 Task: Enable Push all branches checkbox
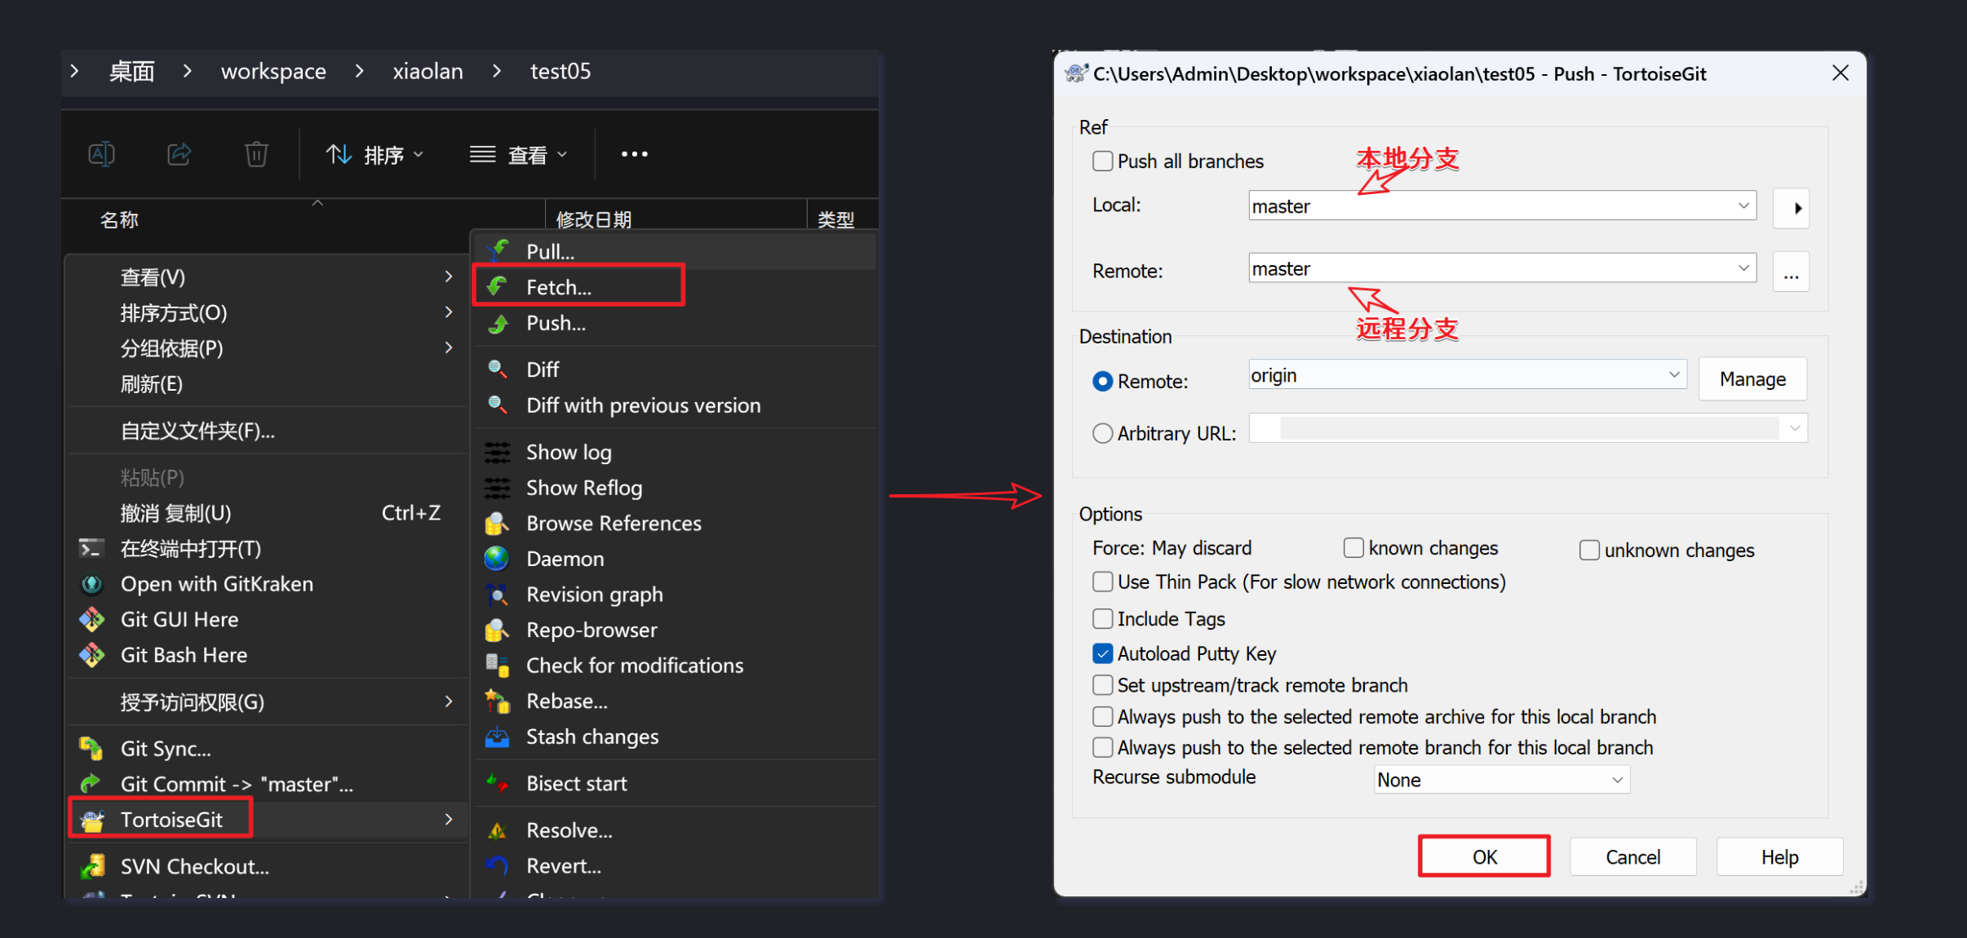click(1102, 161)
